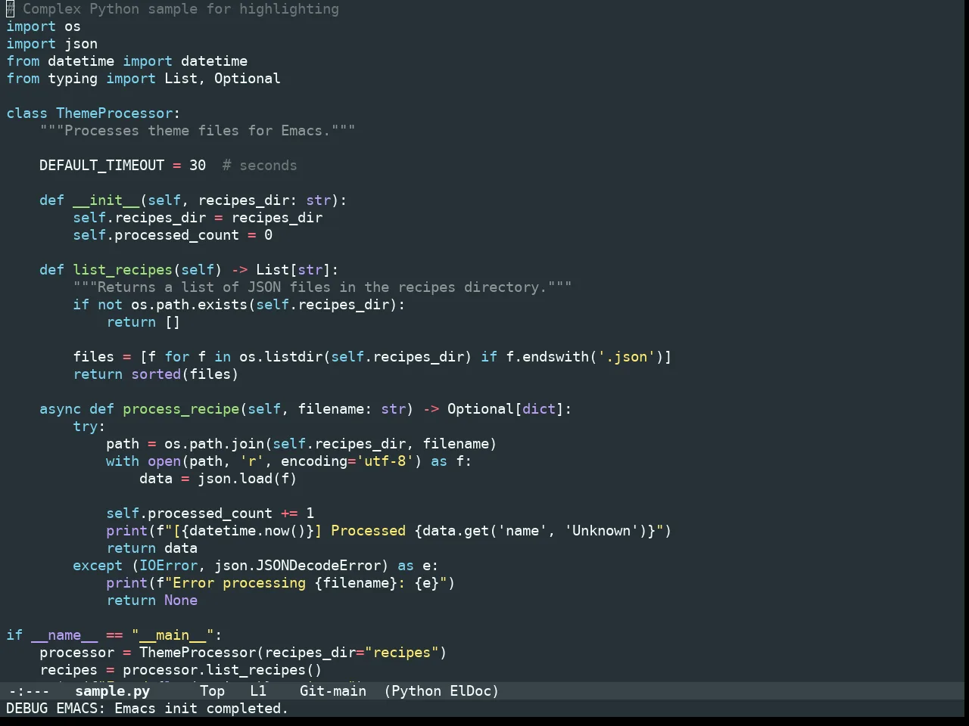Click the Top position indicator in mode line
The image size is (969, 726).
212,691
